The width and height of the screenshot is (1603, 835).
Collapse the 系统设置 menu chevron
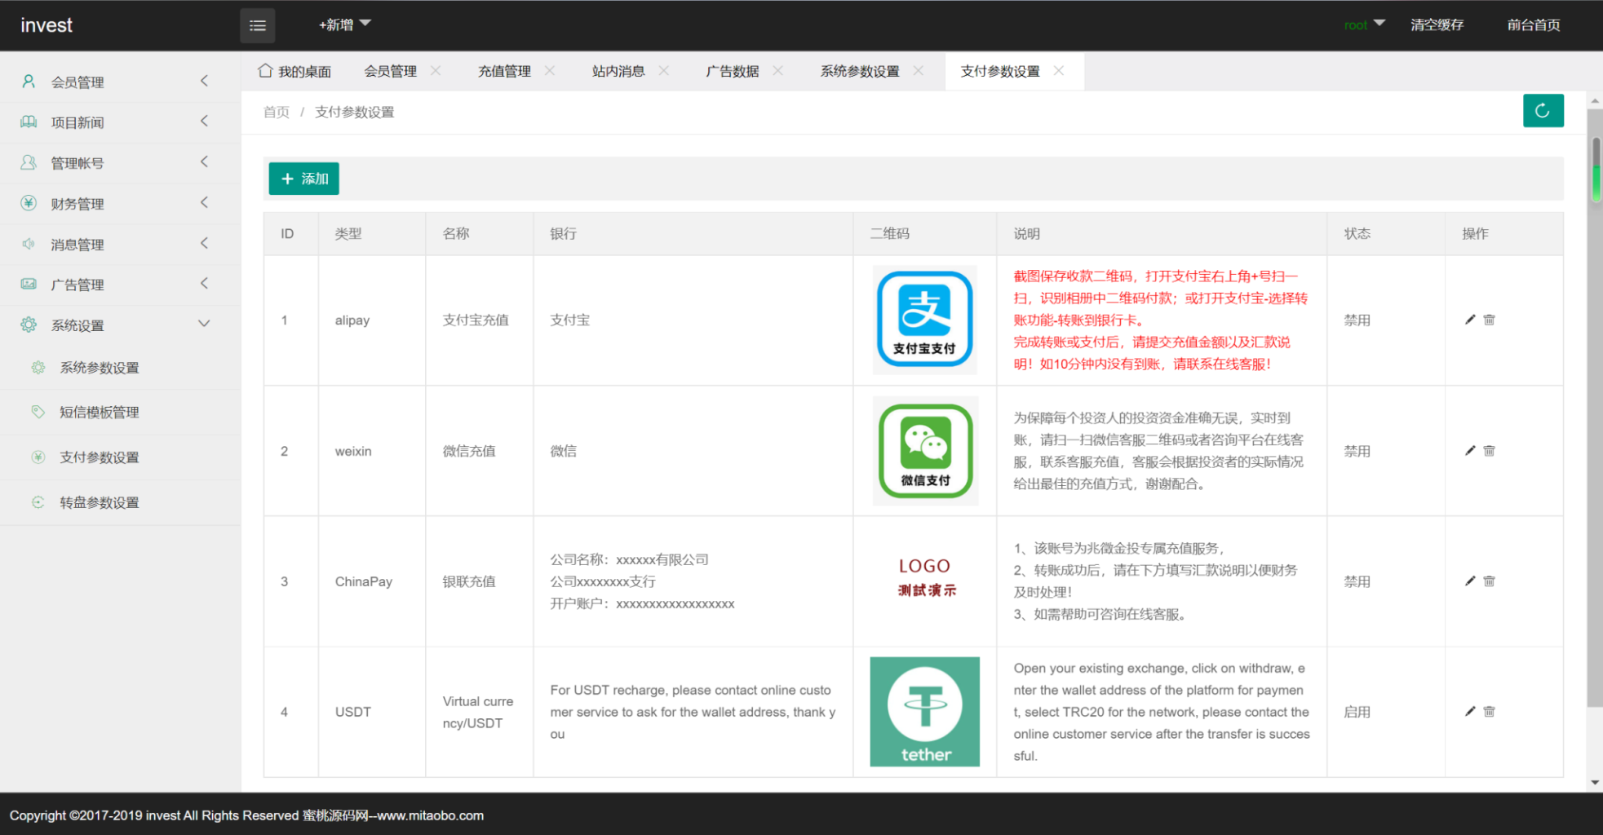click(x=204, y=324)
